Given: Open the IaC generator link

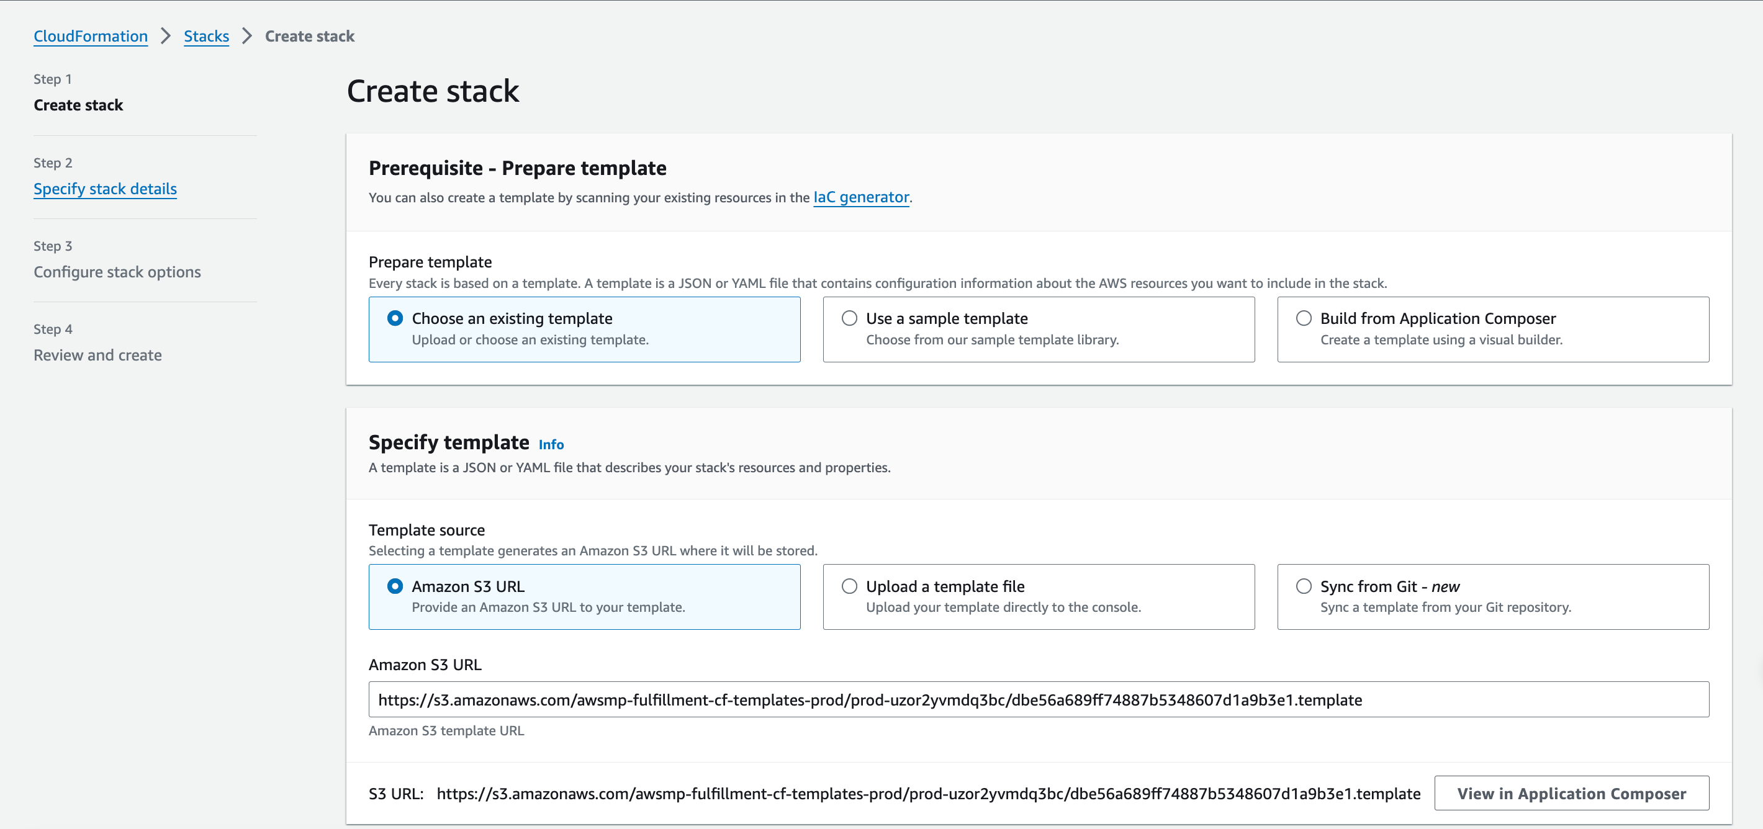Looking at the screenshot, I should (861, 197).
